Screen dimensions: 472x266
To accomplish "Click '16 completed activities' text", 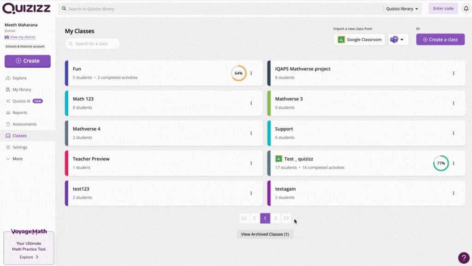I will pyautogui.click(x=323, y=168).
